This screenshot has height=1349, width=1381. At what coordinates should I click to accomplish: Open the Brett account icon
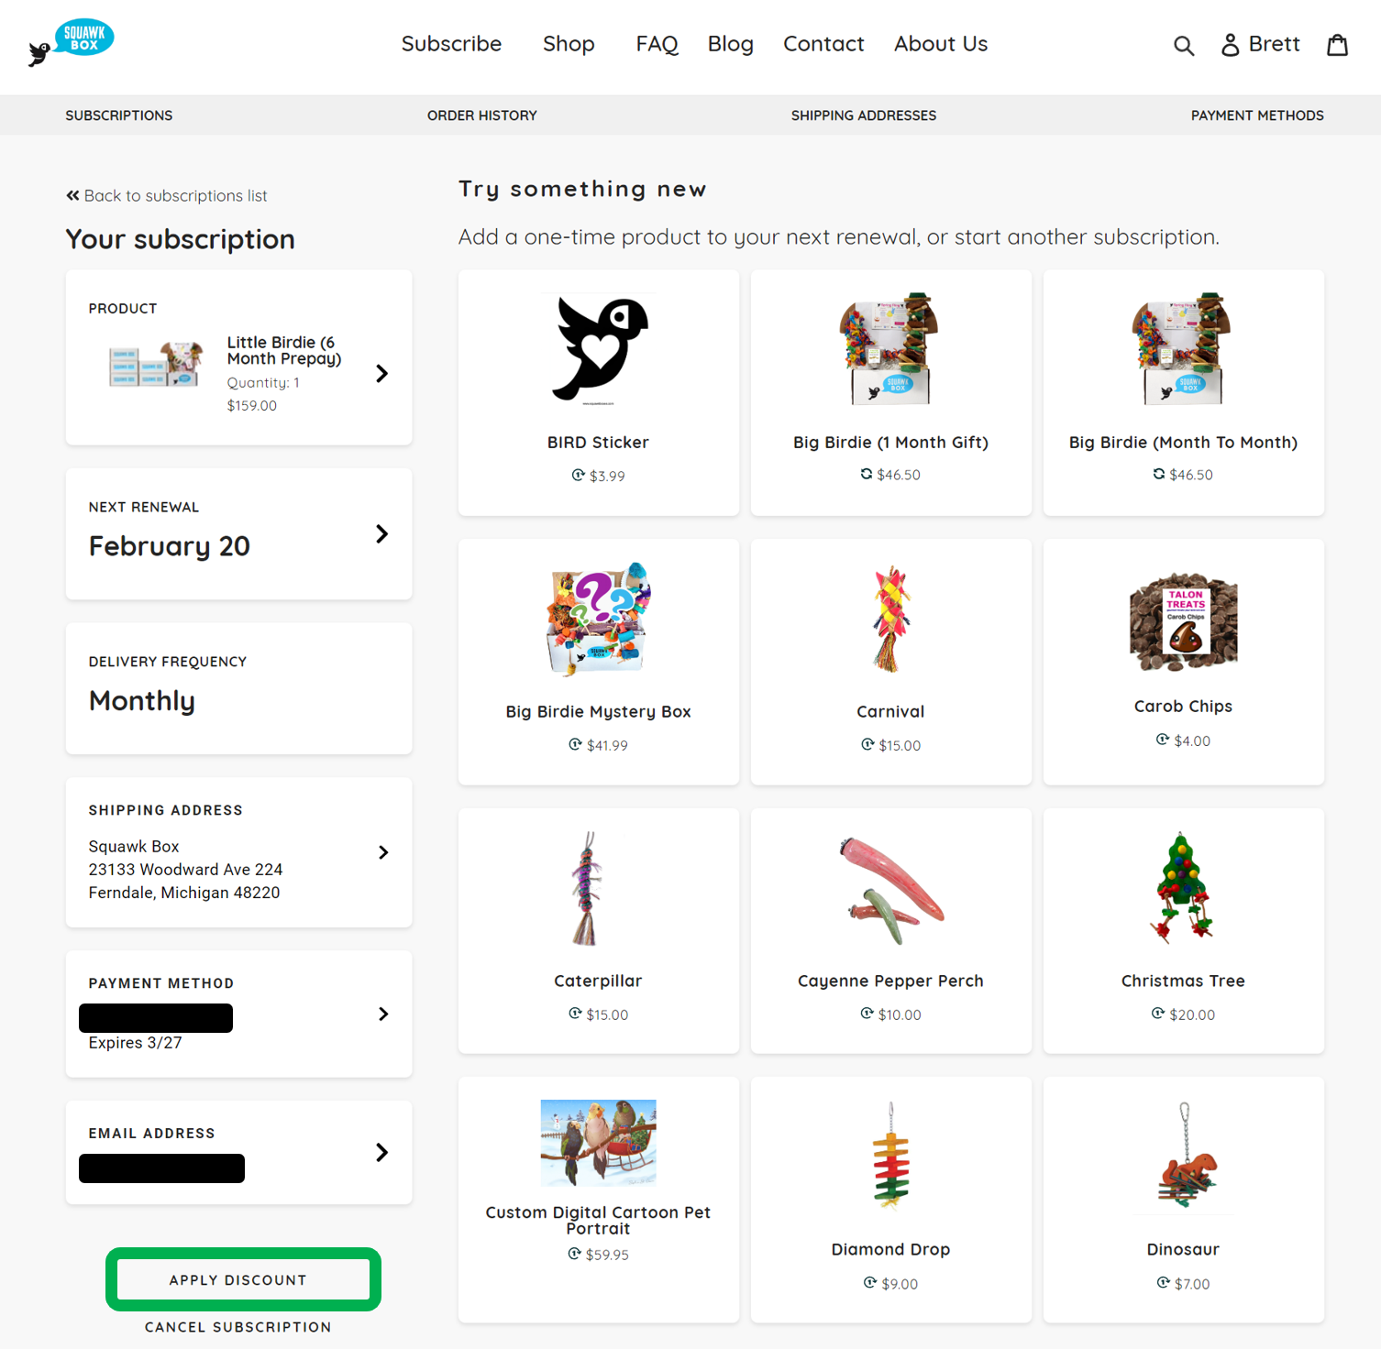coord(1230,44)
